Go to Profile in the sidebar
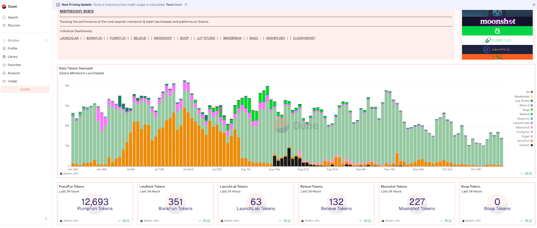537x228 pixels. 12,48
